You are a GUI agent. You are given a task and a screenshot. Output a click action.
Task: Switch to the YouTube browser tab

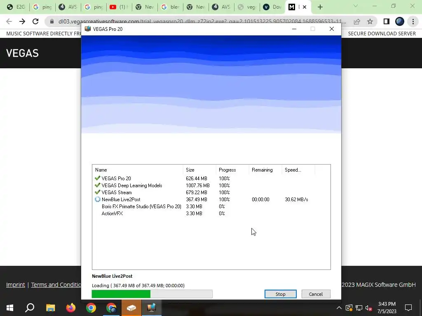point(119,7)
